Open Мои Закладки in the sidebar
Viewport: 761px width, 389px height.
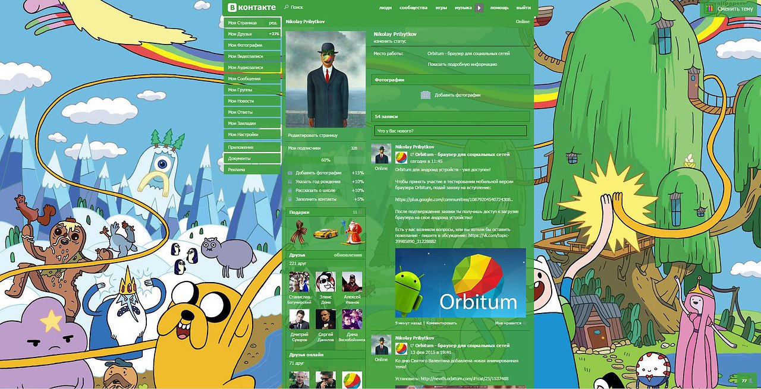click(x=252, y=124)
